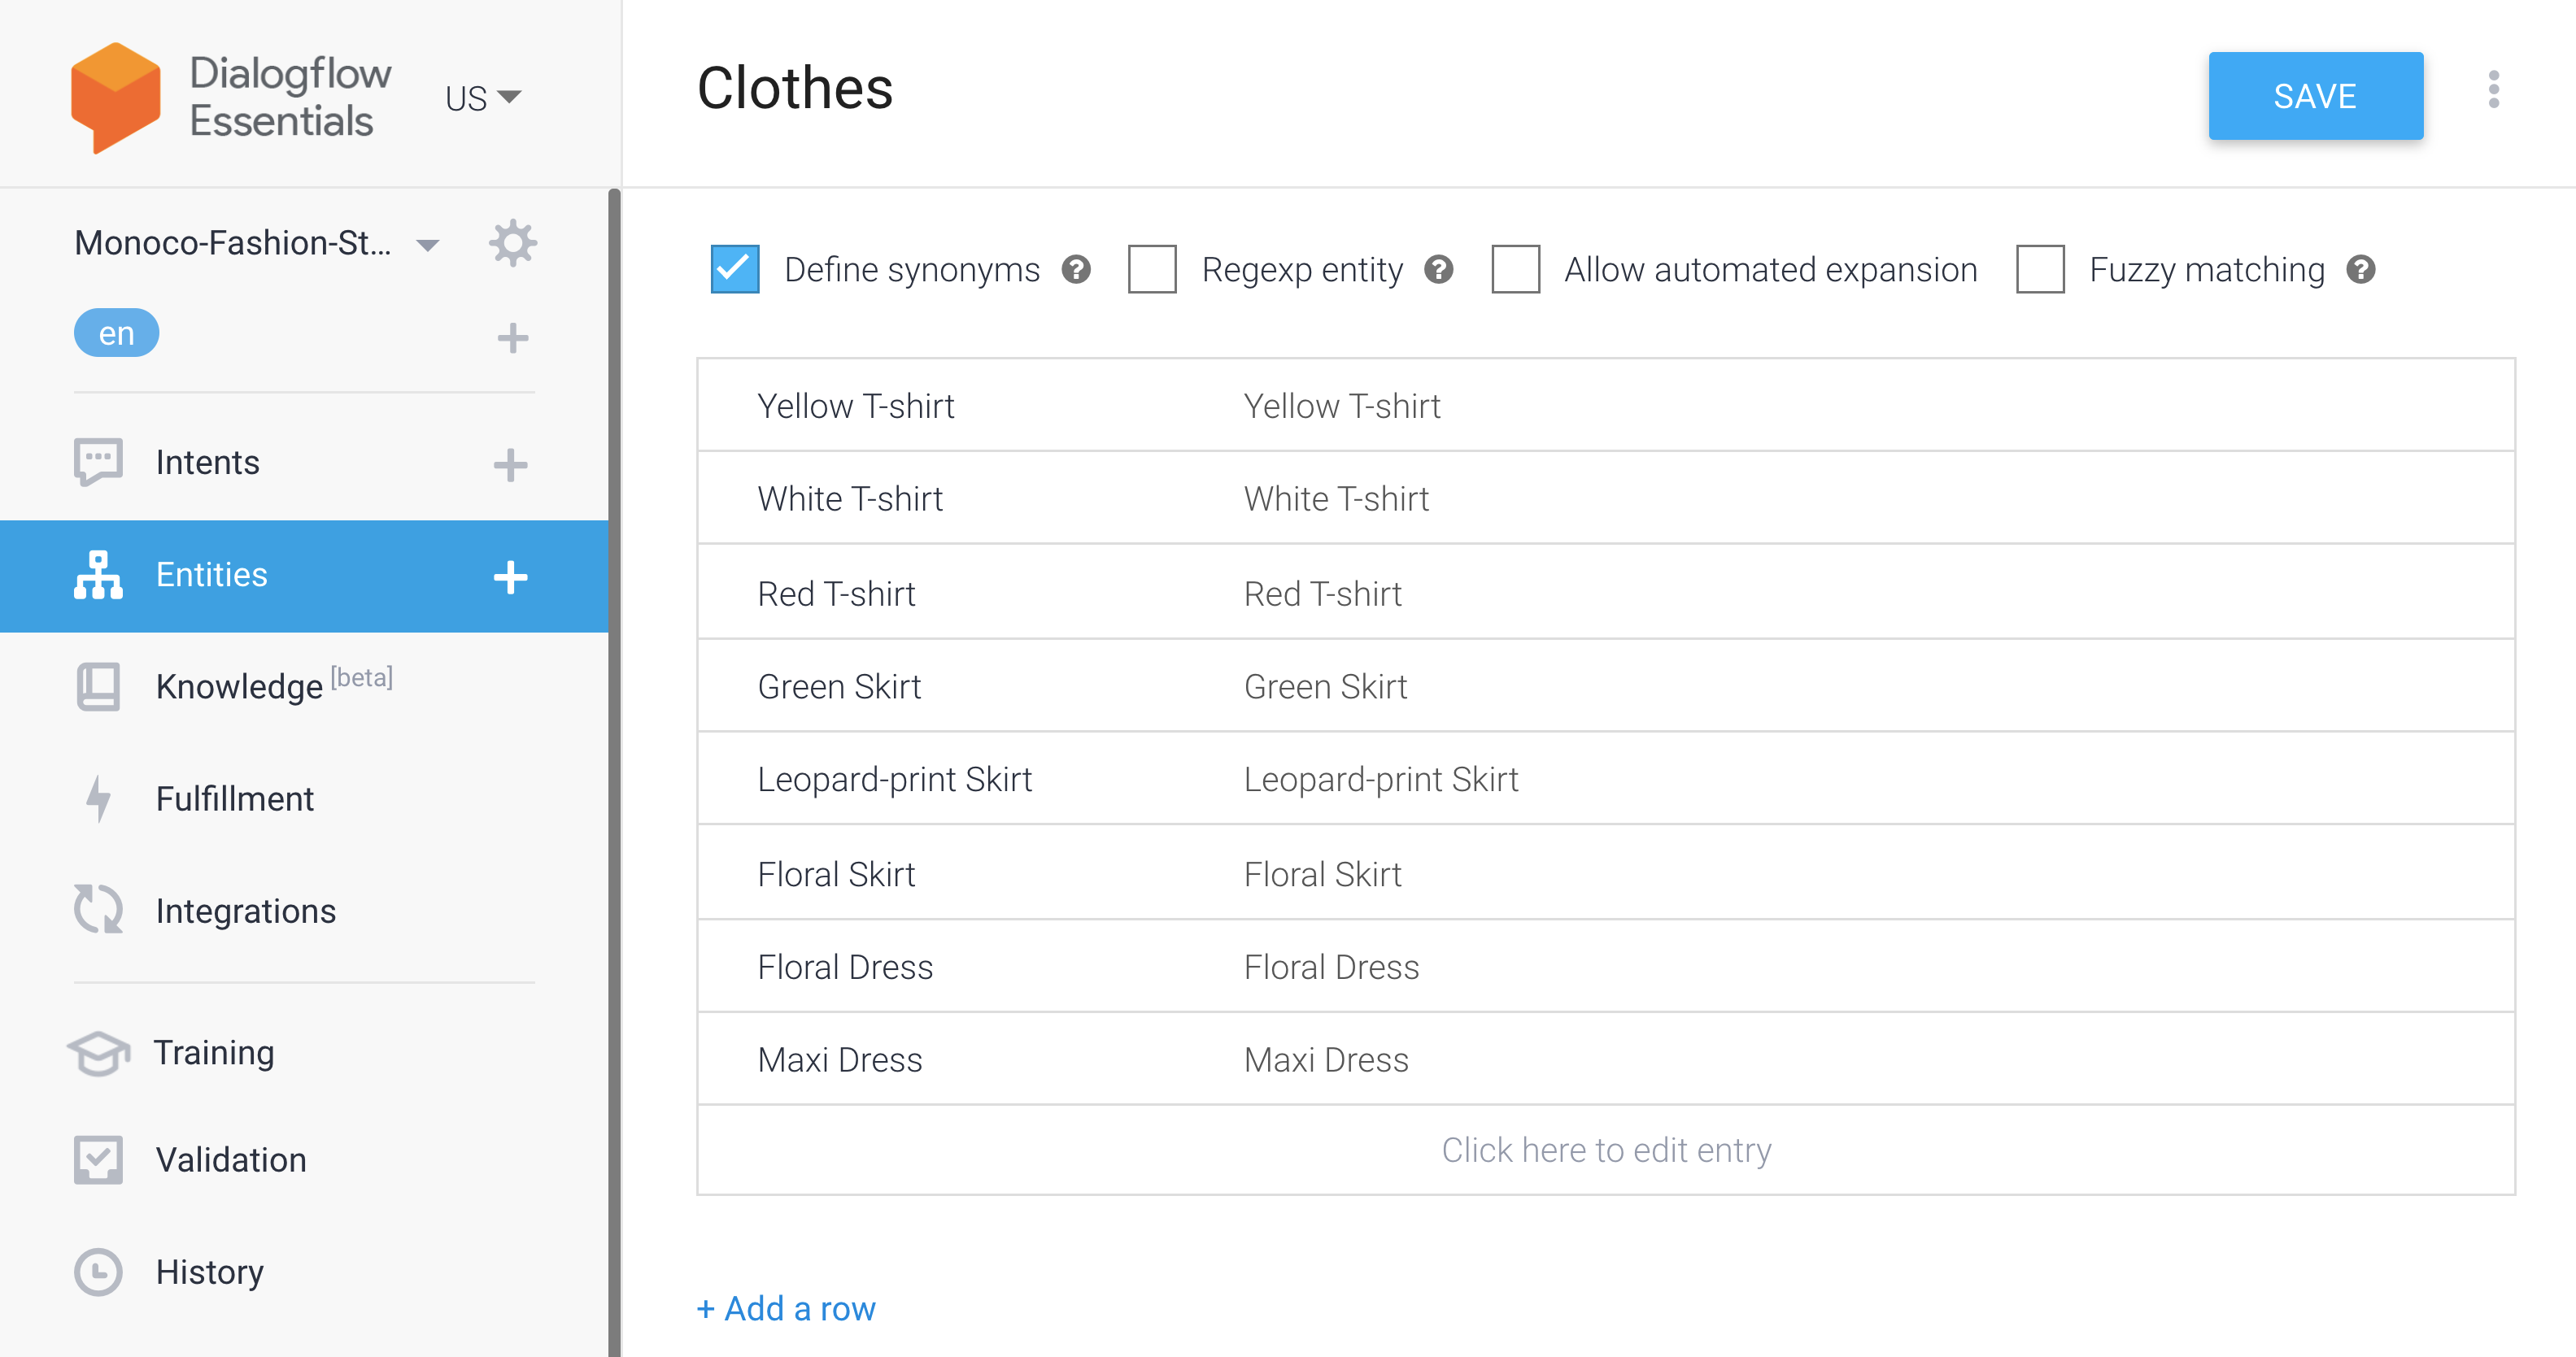Edit Floral Dress synonym cell
The height and width of the screenshot is (1357, 2576).
pyautogui.click(x=1331, y=968)
